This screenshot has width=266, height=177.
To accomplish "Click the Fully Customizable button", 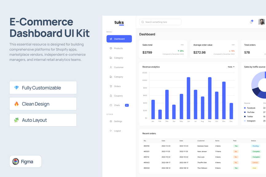I will click(43, 88).
